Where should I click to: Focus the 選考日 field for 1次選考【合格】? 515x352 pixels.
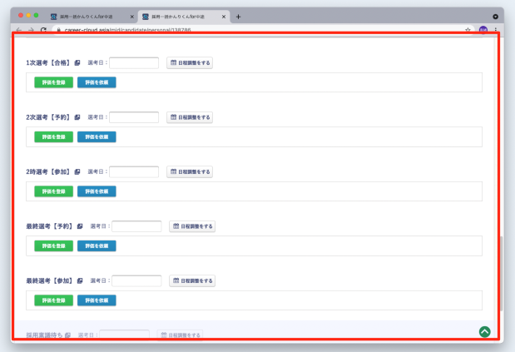134,63
